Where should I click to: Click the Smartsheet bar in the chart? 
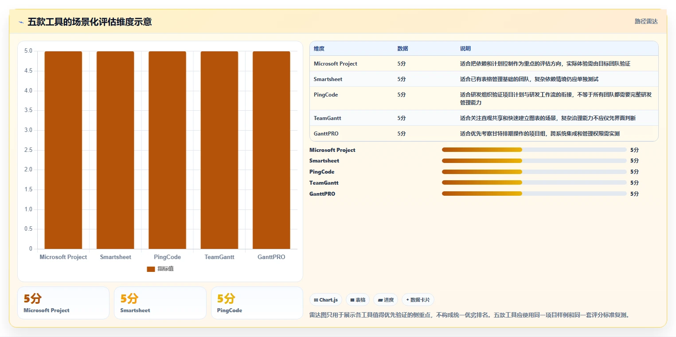[115, 150]
